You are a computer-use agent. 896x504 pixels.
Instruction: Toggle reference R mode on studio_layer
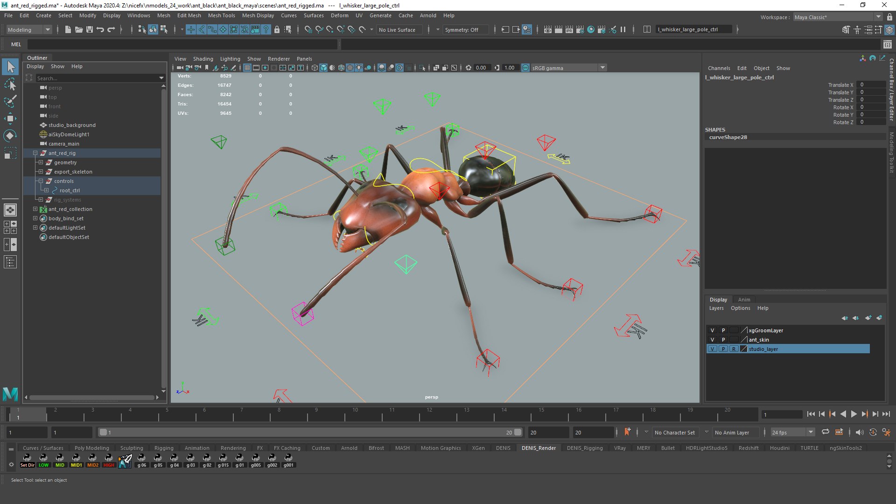coord(734,349)
